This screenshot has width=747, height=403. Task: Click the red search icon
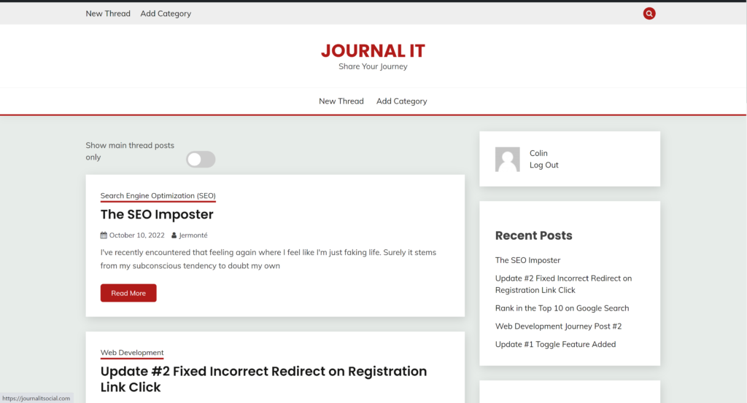pyautogui.click(x=649, y=13)
